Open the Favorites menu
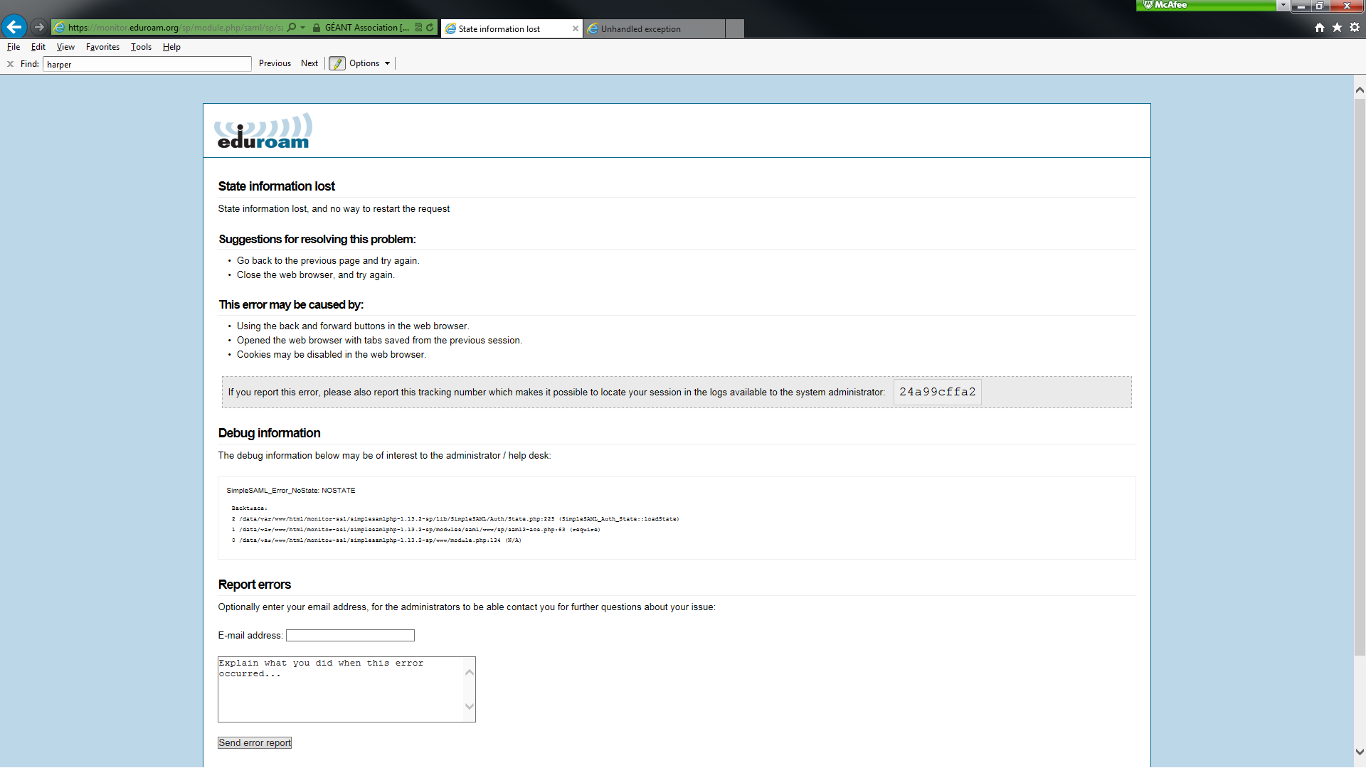1366x768 pixels. [102, 47]
